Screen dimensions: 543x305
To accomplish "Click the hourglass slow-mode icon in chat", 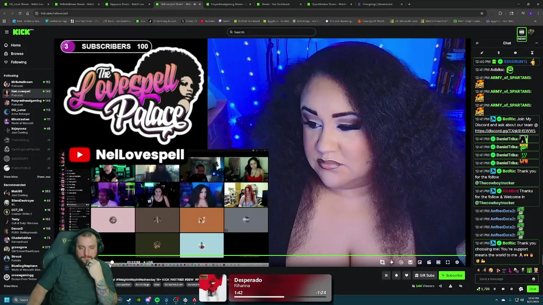I will pos(532,53).
